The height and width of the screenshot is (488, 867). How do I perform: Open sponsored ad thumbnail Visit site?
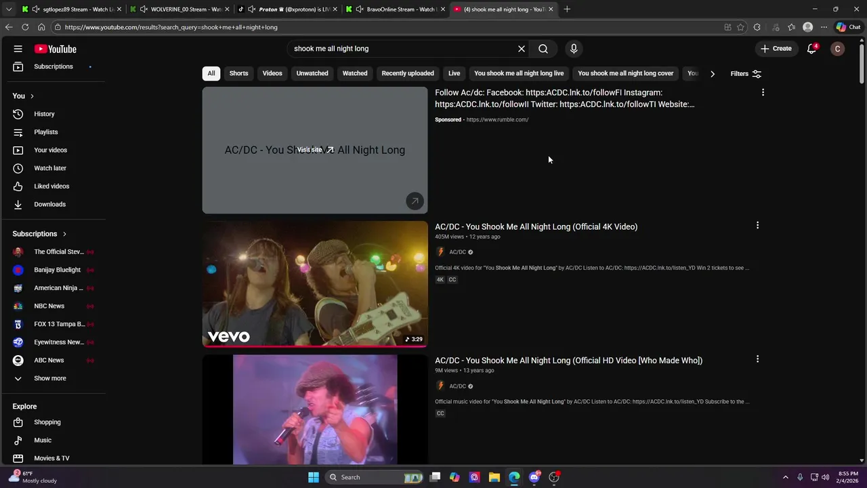pyautogui.click(x=315, y=150)
